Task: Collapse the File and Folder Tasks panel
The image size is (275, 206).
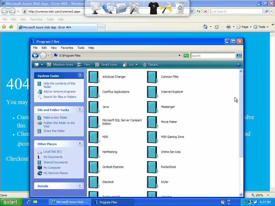Action: click(x=80, y=109)
